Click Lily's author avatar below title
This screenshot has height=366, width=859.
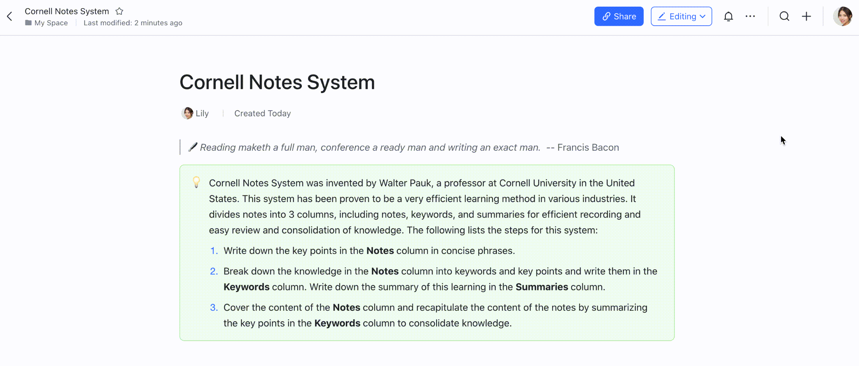click(187, 113)
